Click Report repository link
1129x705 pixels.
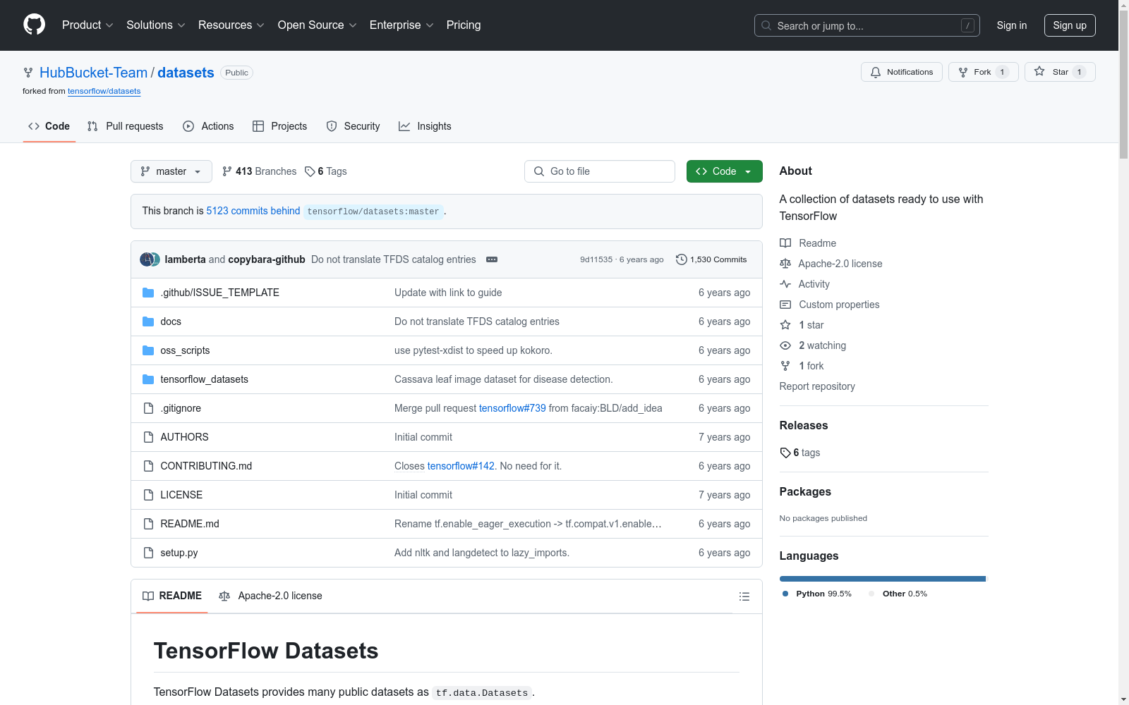817,386
